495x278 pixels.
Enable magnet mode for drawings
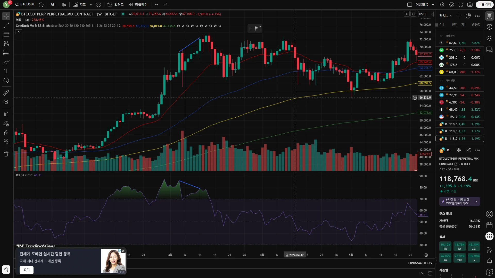click(x=6, y=114)
